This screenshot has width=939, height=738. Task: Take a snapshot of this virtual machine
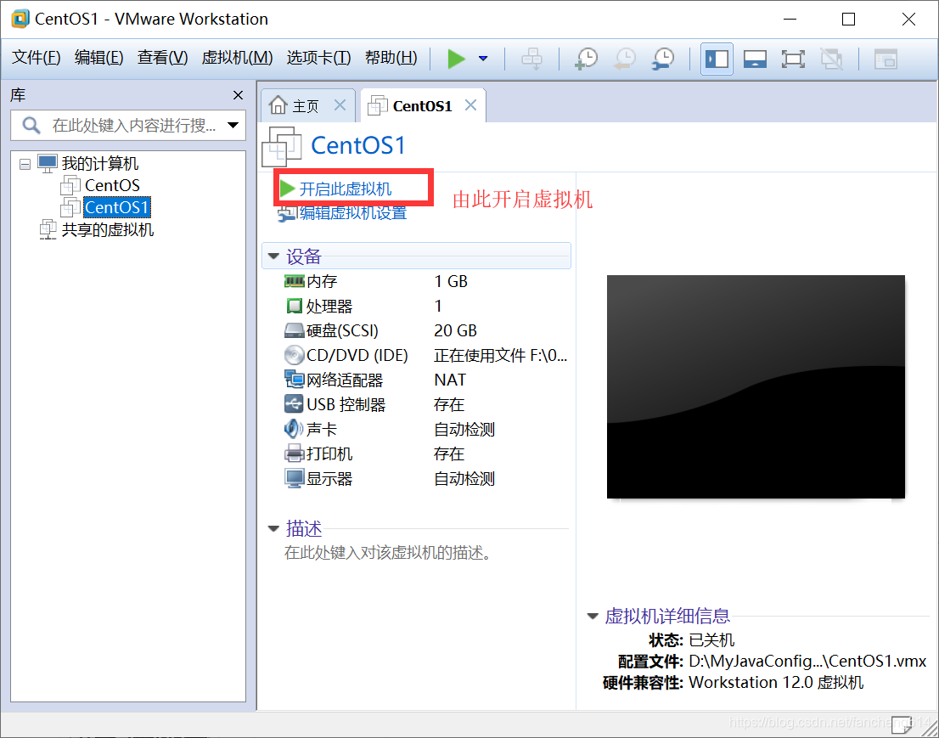point(586,59)
